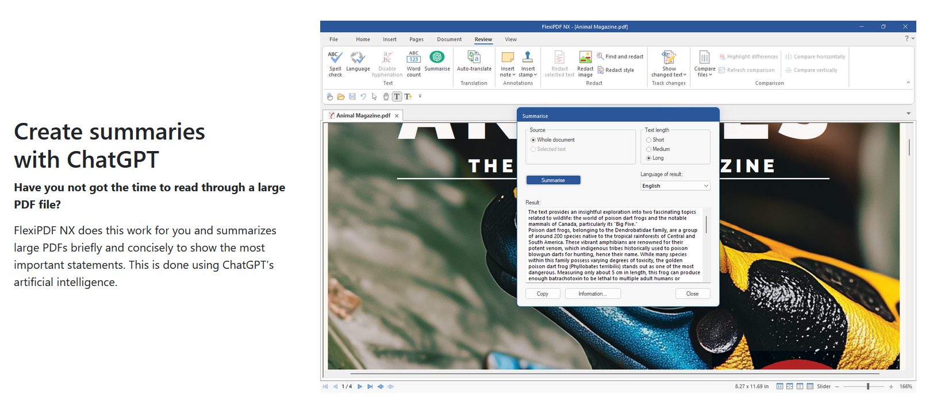This screenshot has height=398, width=937.
Task: Copy the summary result
Action: coord(542,293)
